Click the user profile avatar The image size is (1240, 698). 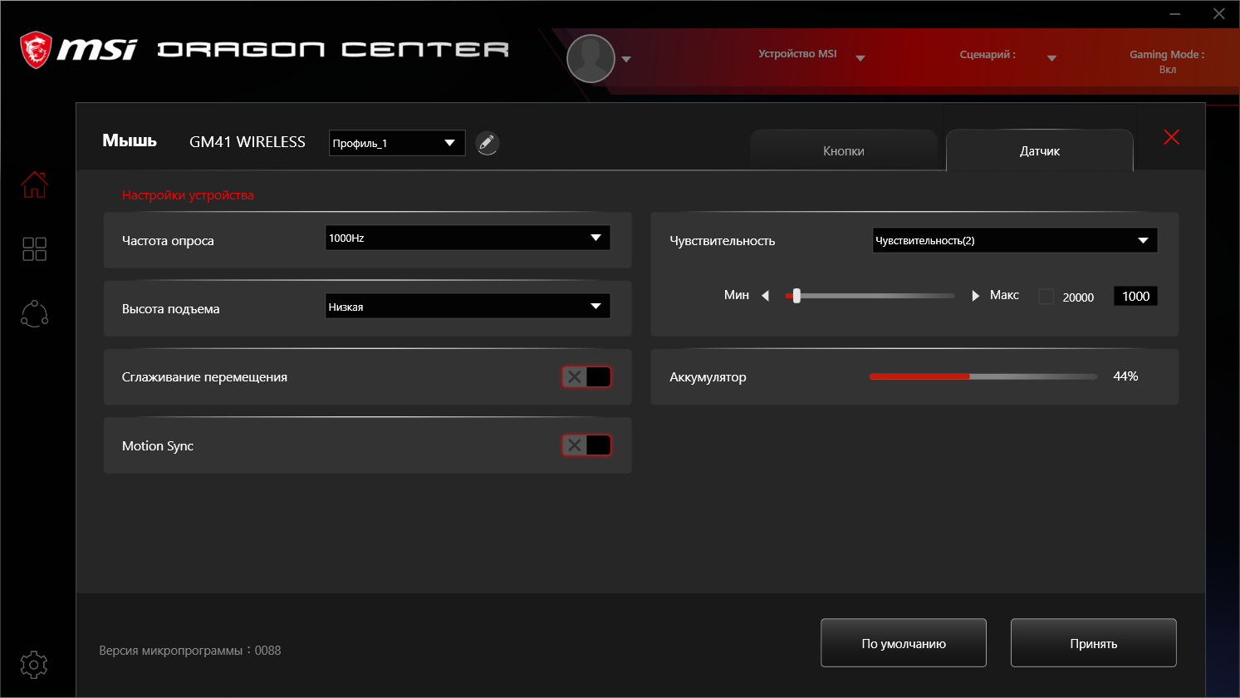(x=591, y=59)
